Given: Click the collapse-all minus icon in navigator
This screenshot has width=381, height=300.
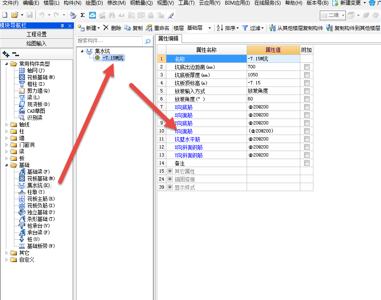Looking at the screenshot, I should pos(16,54).
